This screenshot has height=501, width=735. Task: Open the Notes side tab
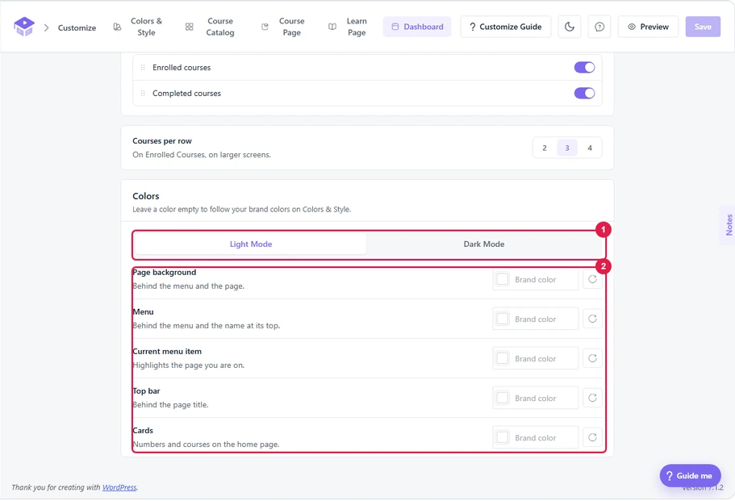pyautogui.click(x=729, y=225)
